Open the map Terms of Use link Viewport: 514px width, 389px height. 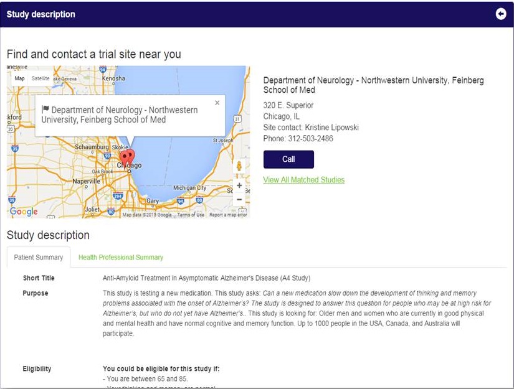(190, 215)
